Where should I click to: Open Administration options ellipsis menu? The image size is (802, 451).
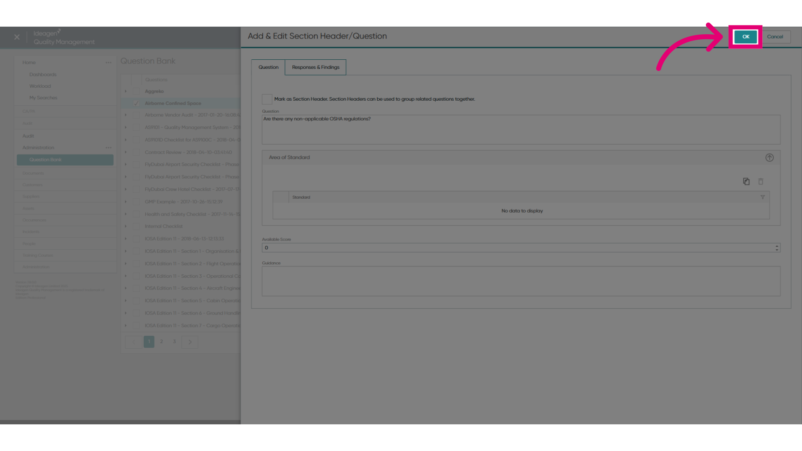109,148
